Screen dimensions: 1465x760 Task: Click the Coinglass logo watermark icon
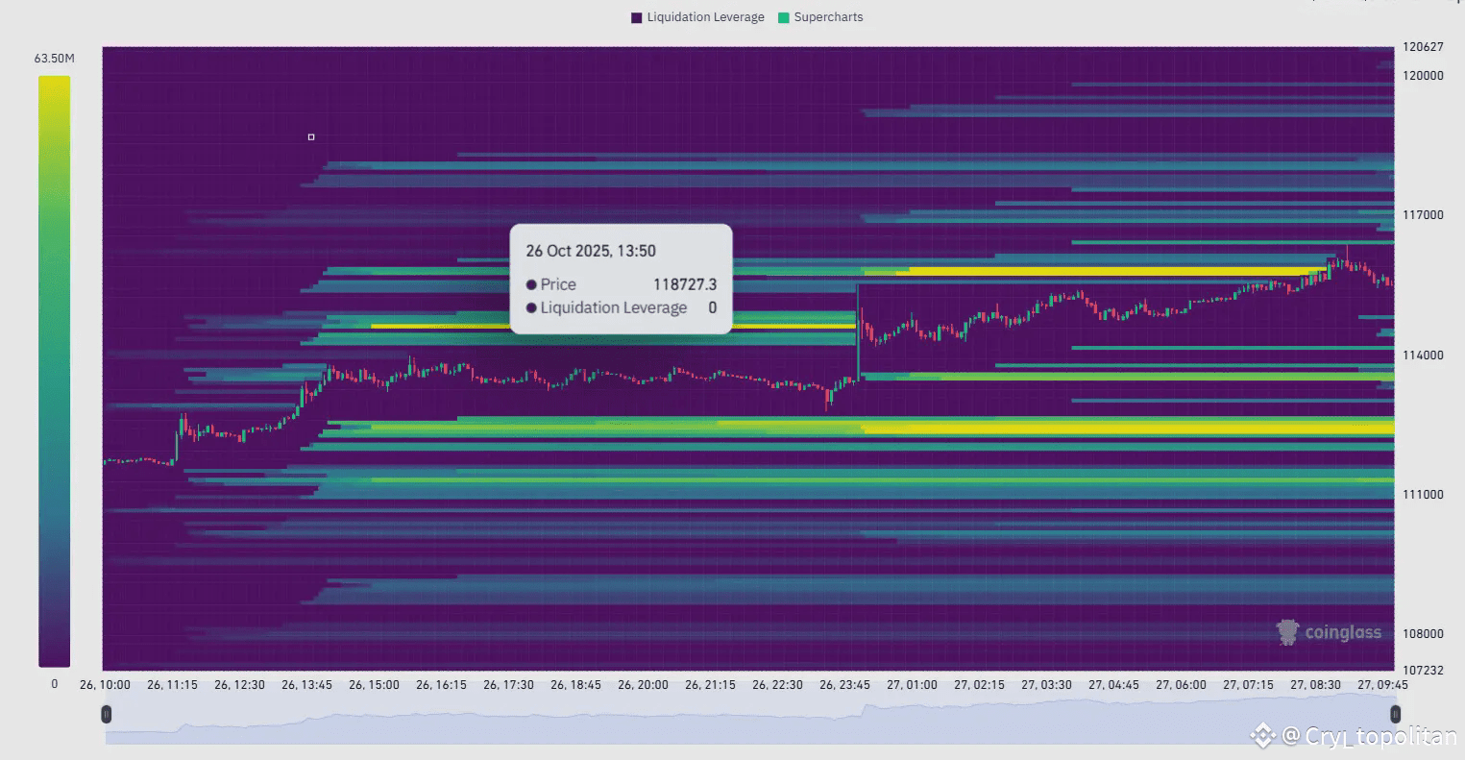coord(1287,631)
